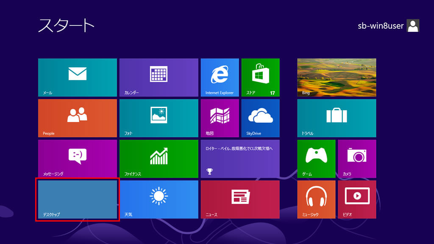Open the Music (ミュージック) headphones tile
434x244 pixels.
coord(316,199)
